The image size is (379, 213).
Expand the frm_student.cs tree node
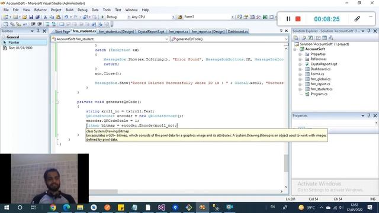point(300,89)
